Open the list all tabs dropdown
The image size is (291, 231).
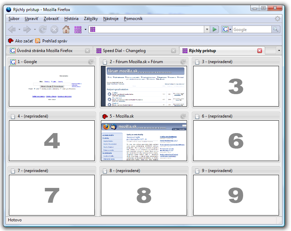click(279, 51)
